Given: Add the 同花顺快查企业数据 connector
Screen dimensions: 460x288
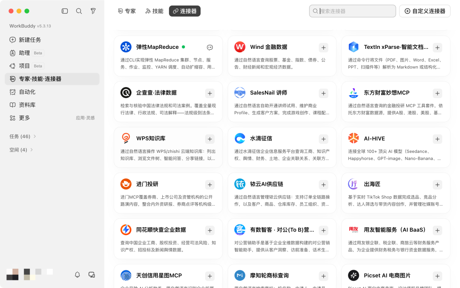Looking at the screenshot, I should click(x=210, y=230).
